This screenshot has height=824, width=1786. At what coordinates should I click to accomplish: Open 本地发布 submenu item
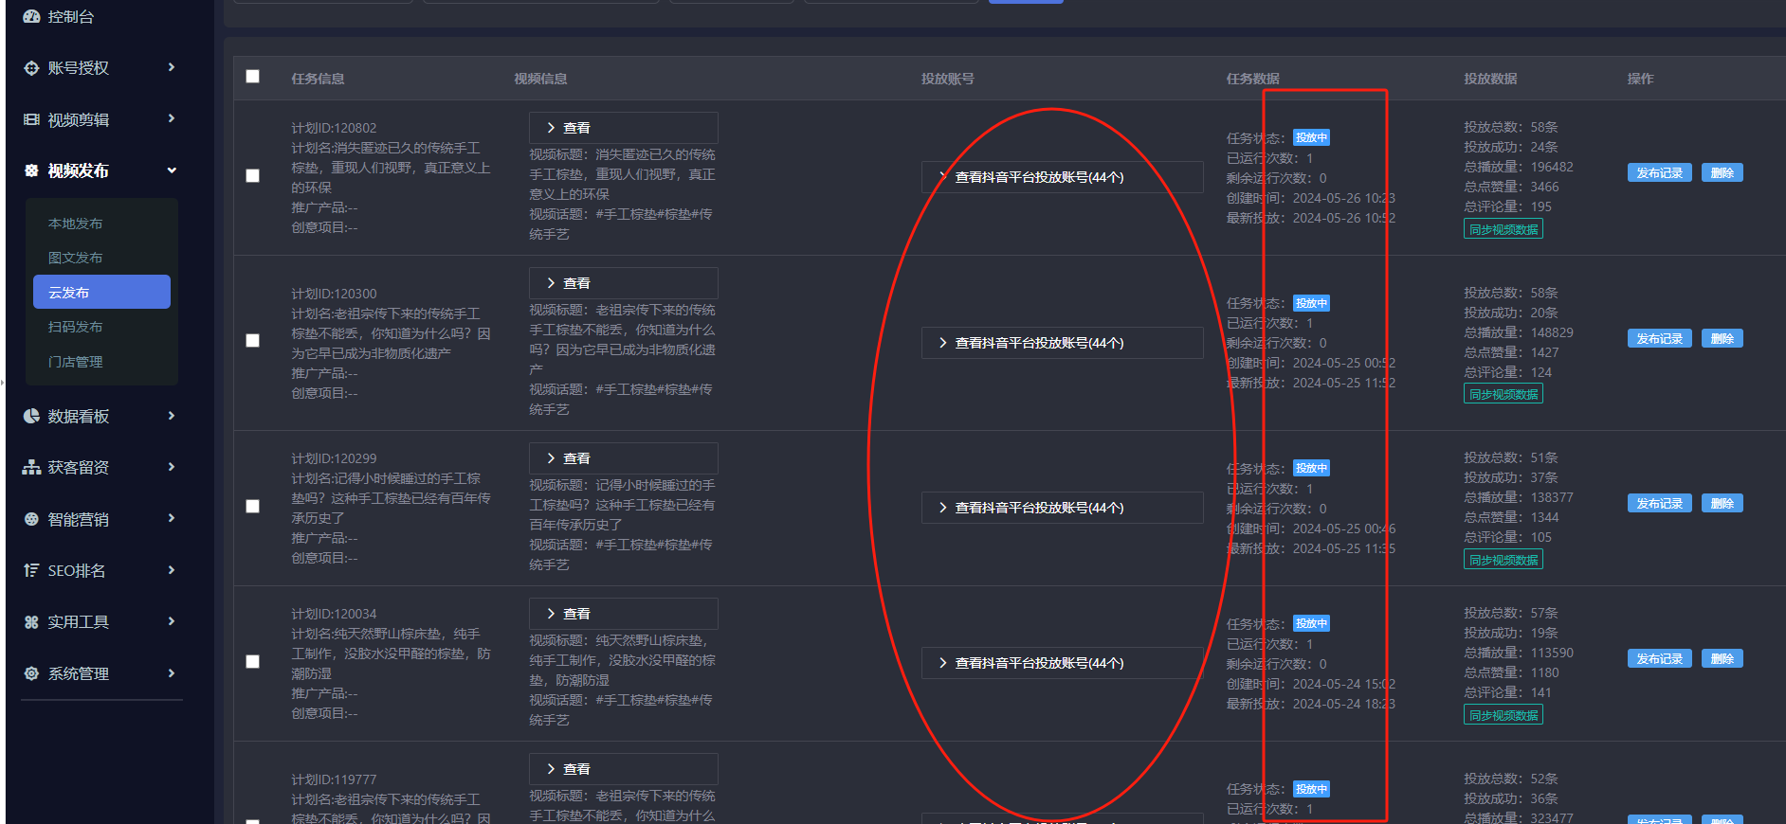point(76,224)
